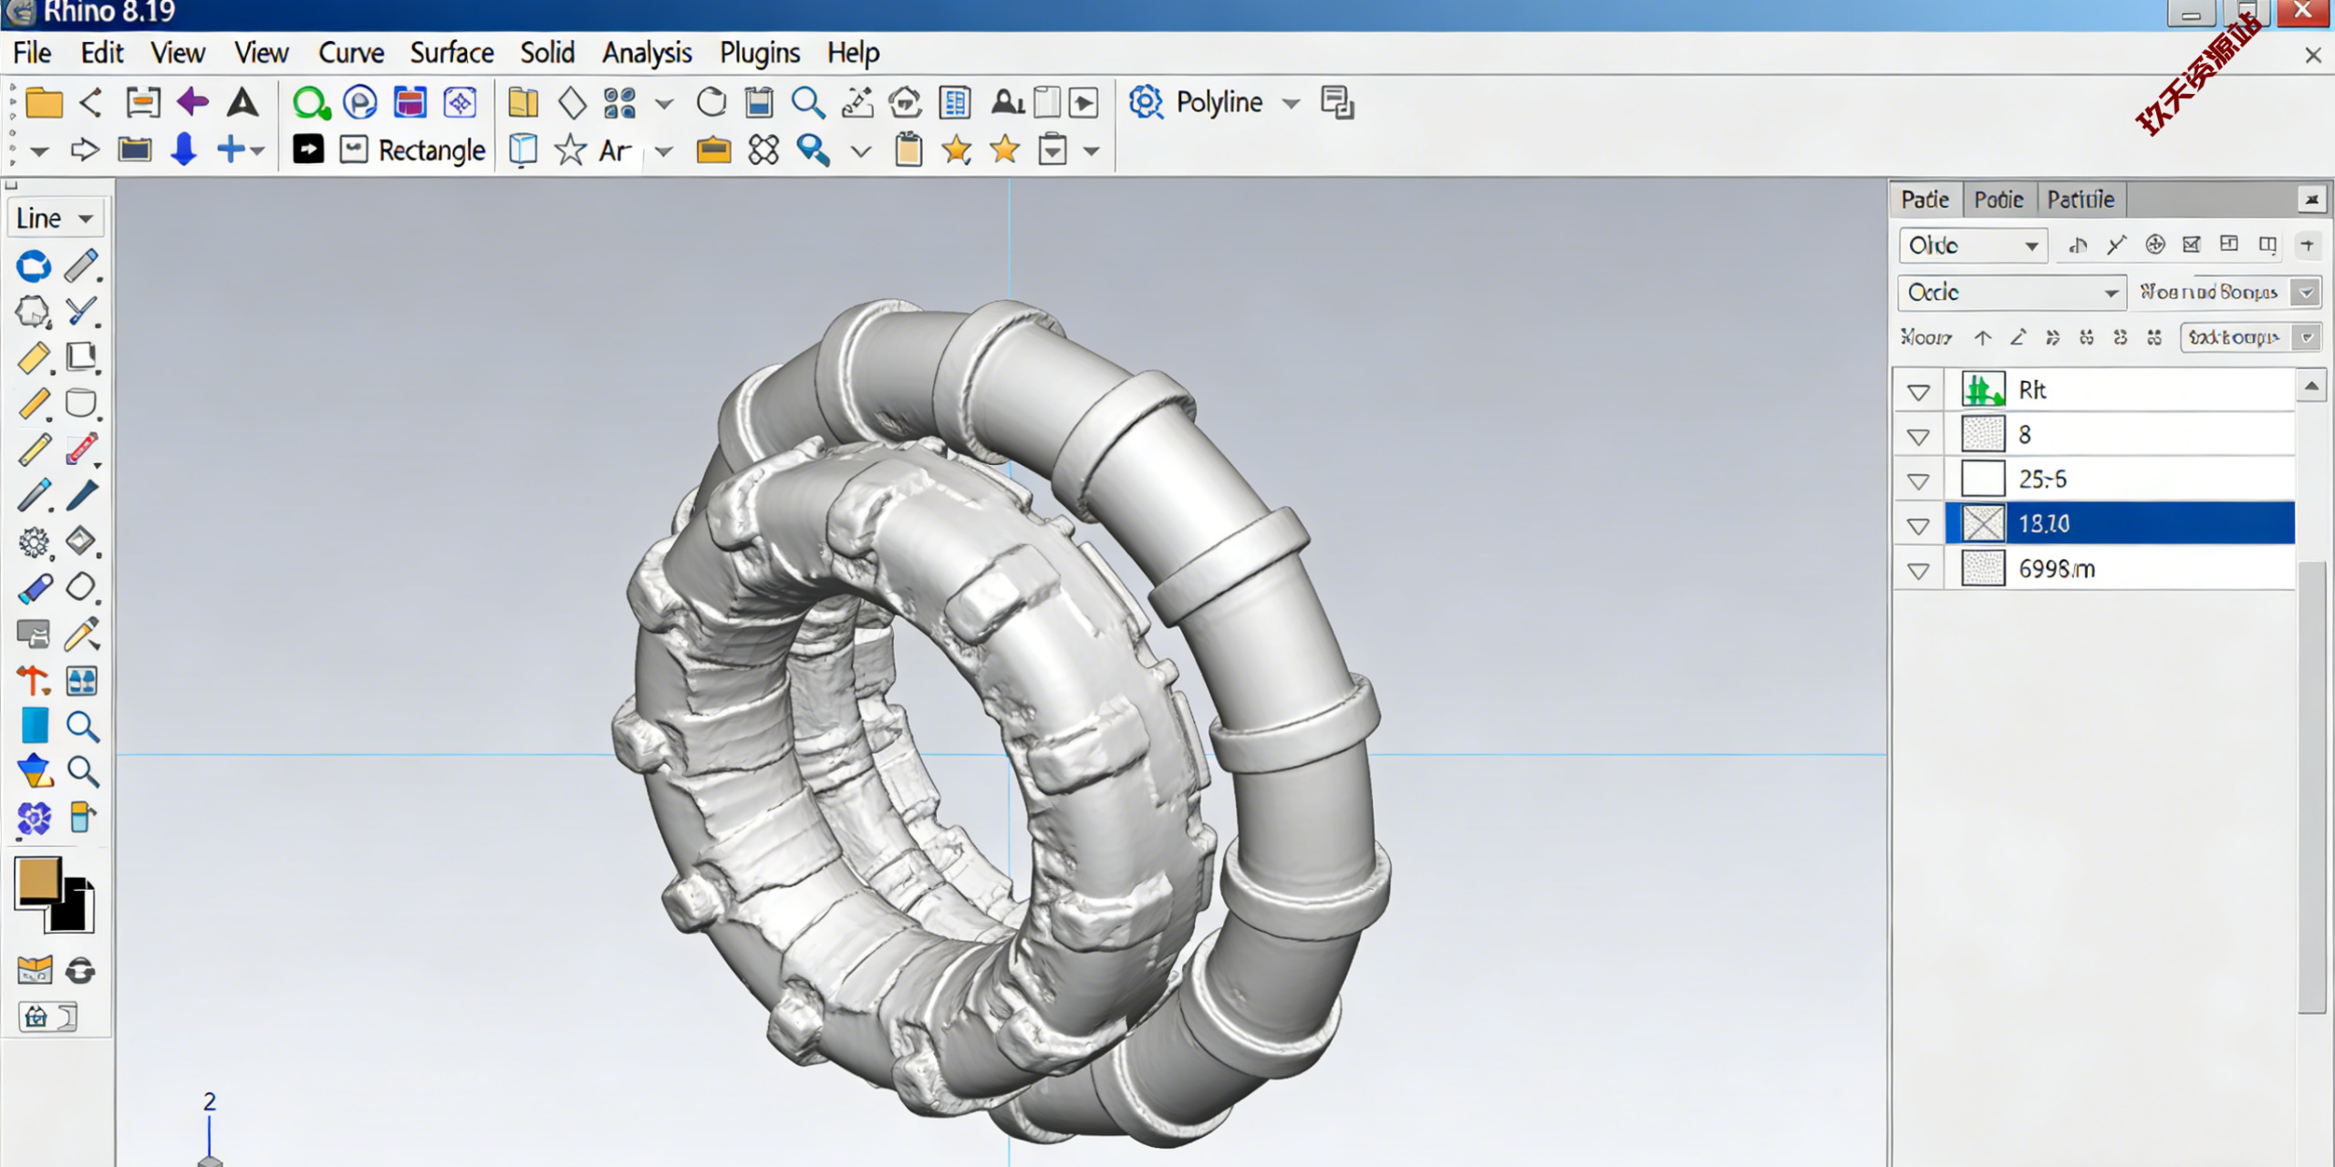Click the red T text tool
The image size is (2335, 1167).
pyautogui.click(x=33, y=680)
